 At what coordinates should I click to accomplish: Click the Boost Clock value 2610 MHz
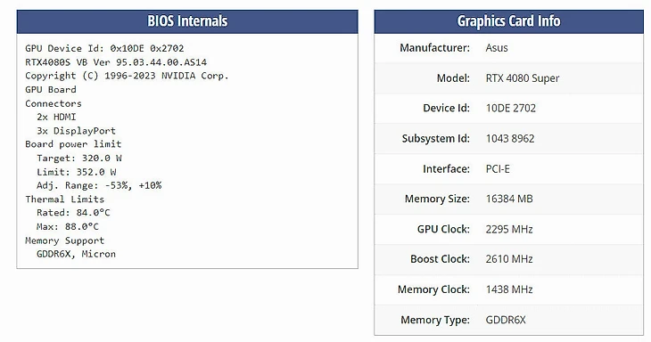509,259
